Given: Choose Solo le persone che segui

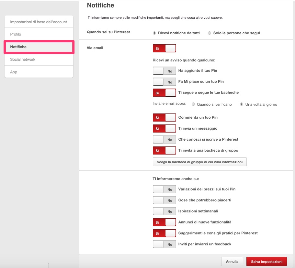Looking at the screenshot, I should tap(210, 33).
